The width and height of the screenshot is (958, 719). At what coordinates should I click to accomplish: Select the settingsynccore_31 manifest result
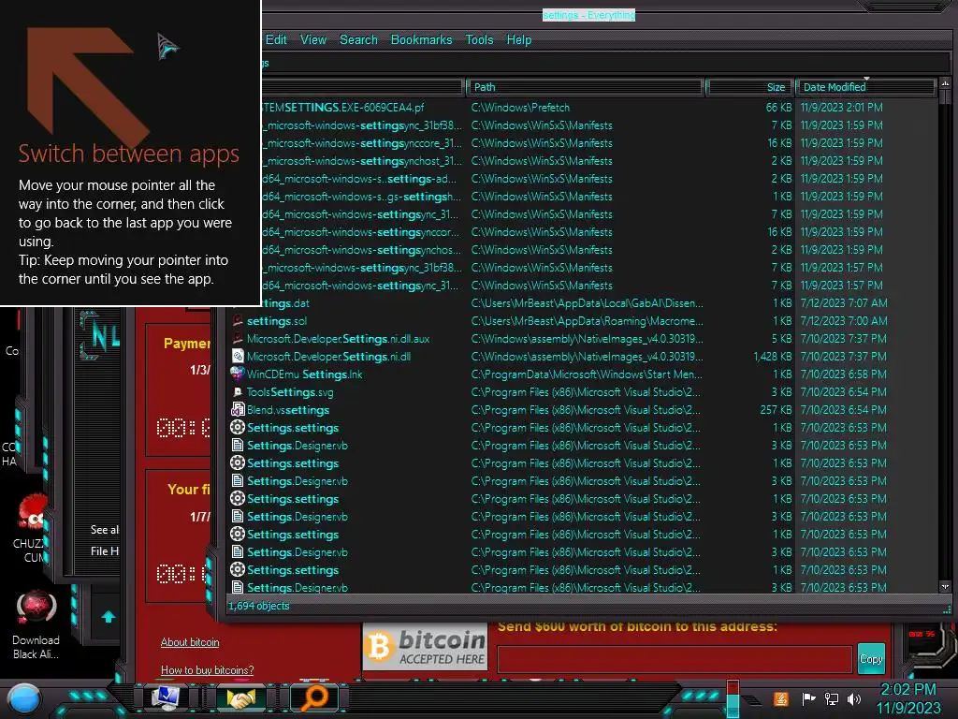coord(362,143)
